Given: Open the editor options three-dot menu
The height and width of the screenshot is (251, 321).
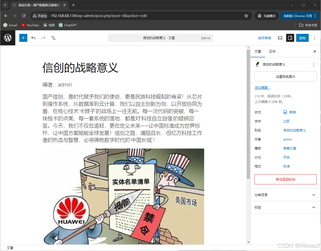Looking at the screenshot, I should [x=315, y=38].
